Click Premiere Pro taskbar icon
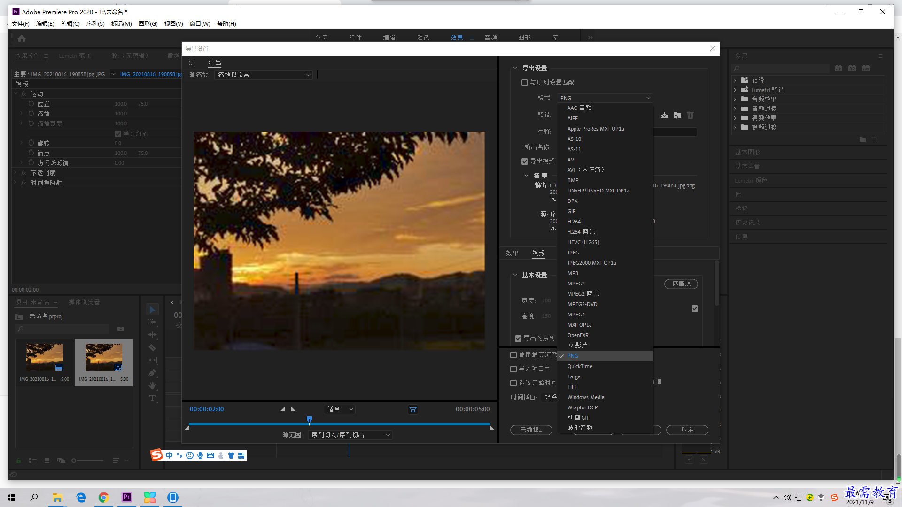Screen dimensions: 902x507 (126, 498)
